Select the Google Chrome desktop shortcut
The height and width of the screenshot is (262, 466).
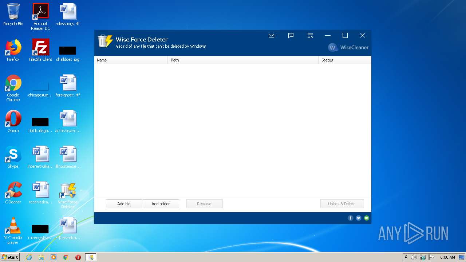[13, 88]
